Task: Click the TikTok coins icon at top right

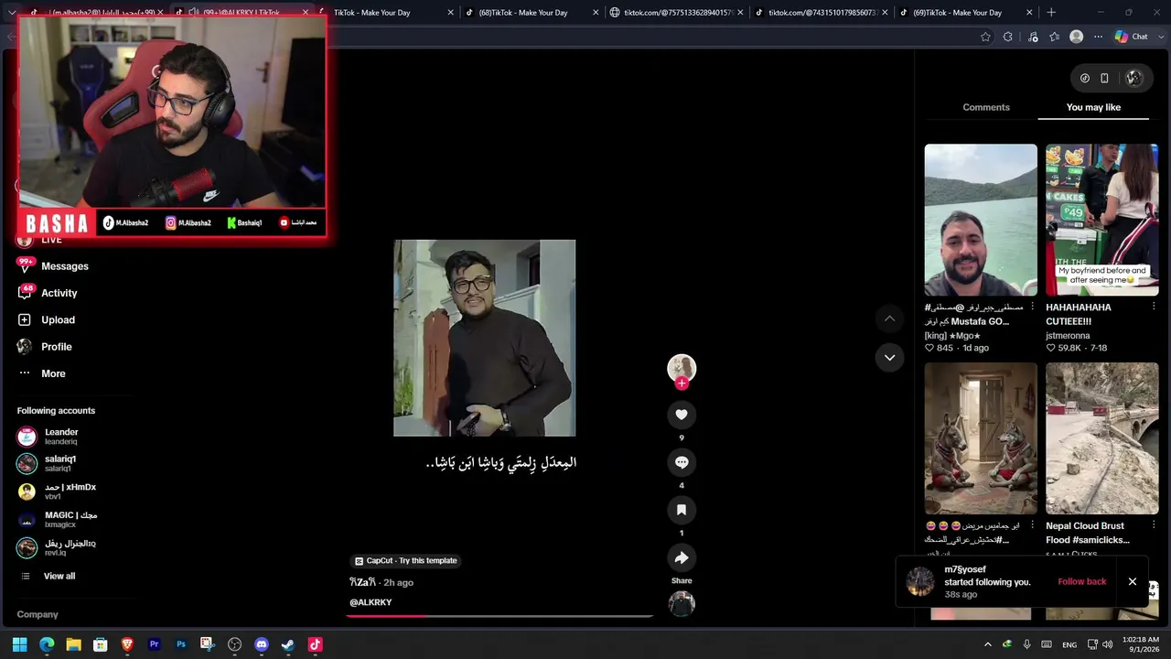Action: click(1085, 78)
